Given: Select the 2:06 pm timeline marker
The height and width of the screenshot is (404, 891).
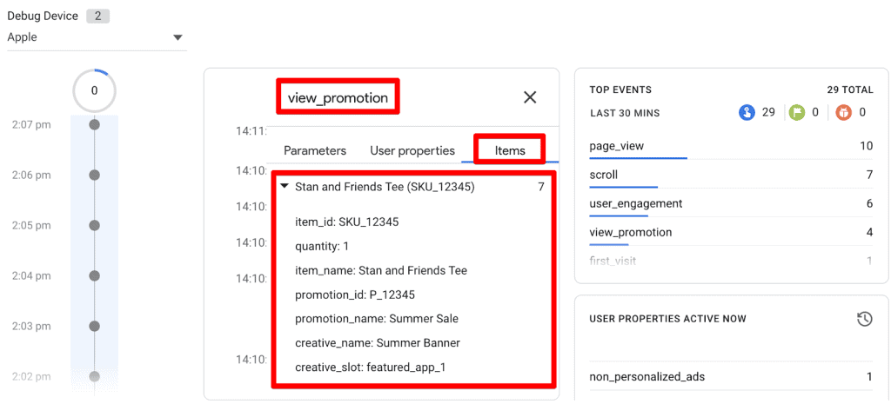Looking at the screenshot, I should point(95,175).
